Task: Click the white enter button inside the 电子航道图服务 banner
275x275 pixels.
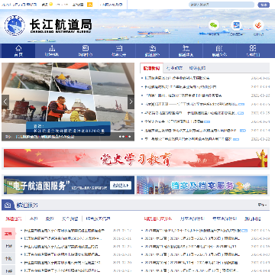Action: click(121, 186)
